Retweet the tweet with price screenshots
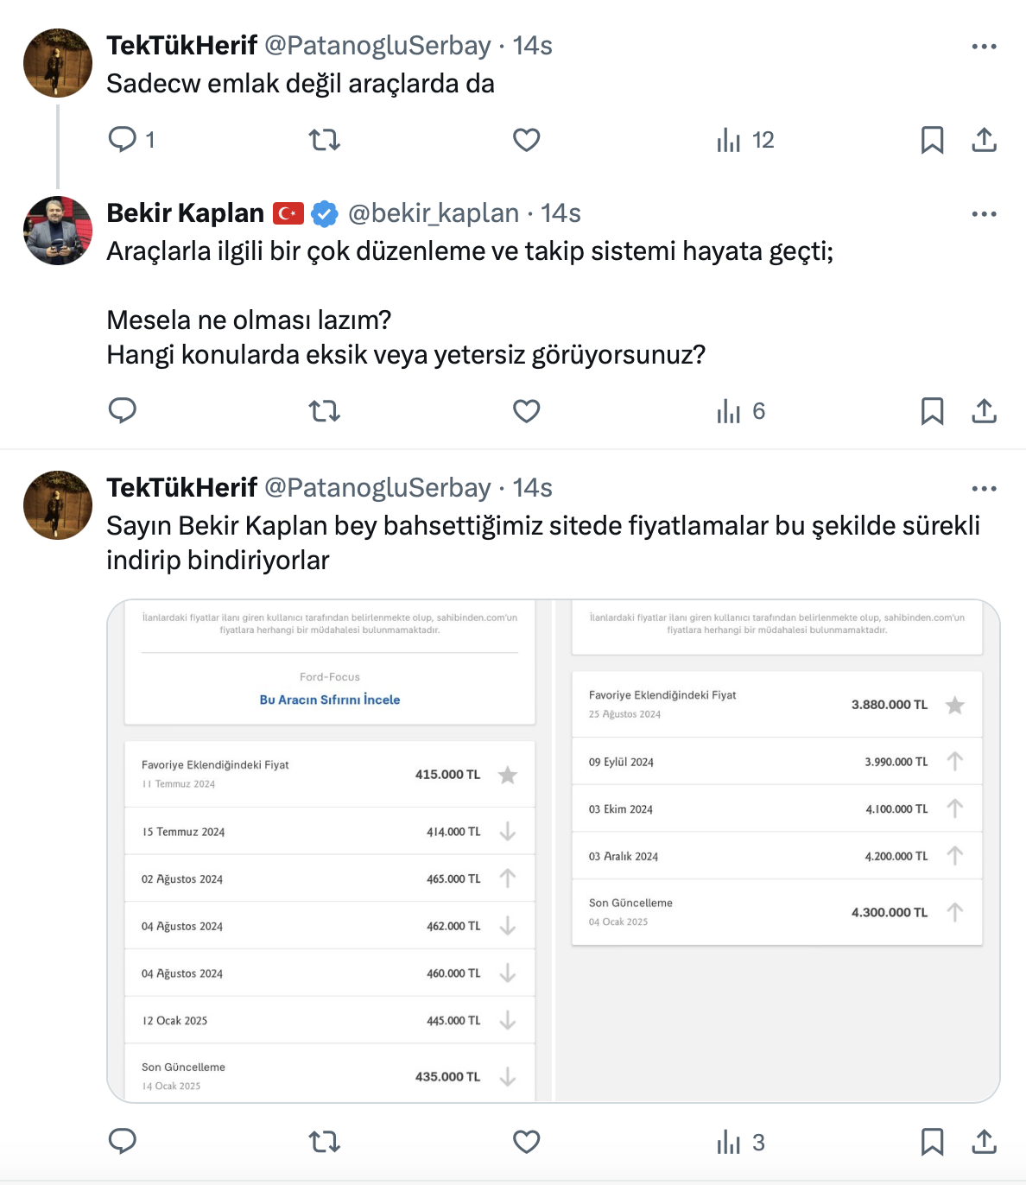The height and width of the screenshot is (1185, 1026). point(325,1142)
